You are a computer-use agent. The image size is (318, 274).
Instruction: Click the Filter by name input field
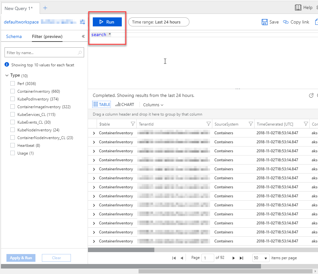pos(41,52)
